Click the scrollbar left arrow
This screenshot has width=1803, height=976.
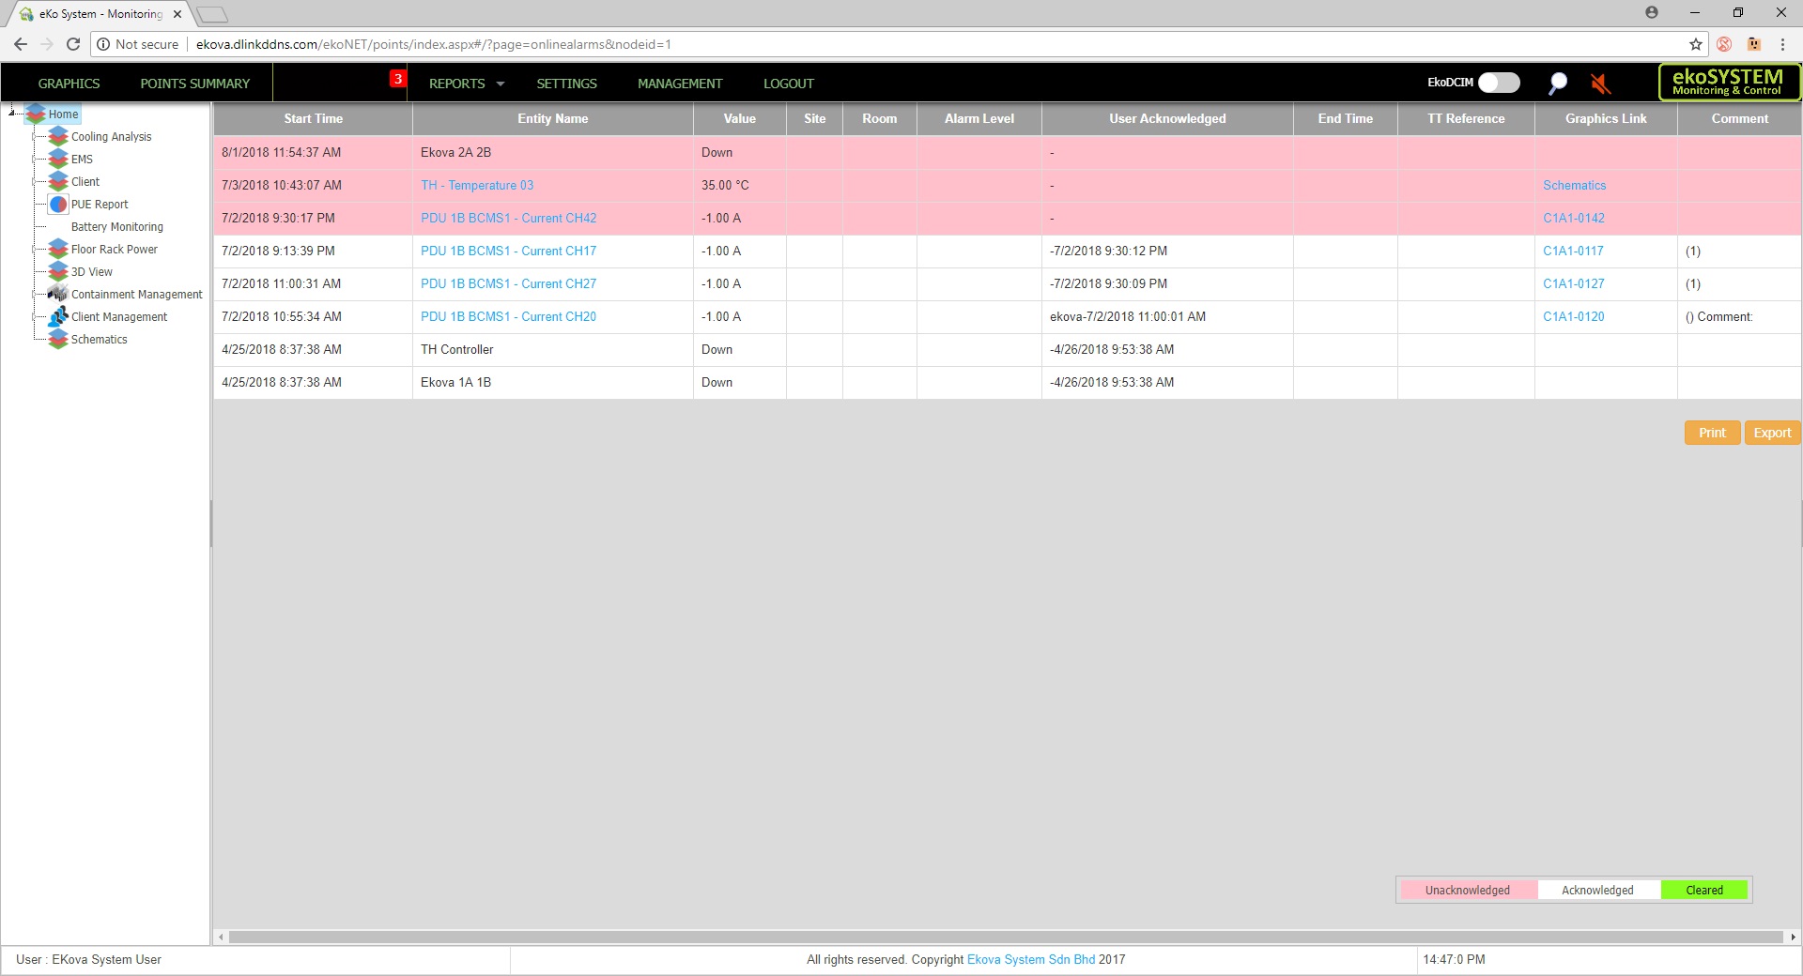pyautogui.click(x=221, y=937)
